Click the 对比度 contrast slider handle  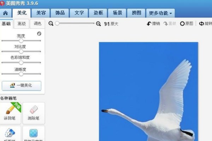click(x=21, y=51)
